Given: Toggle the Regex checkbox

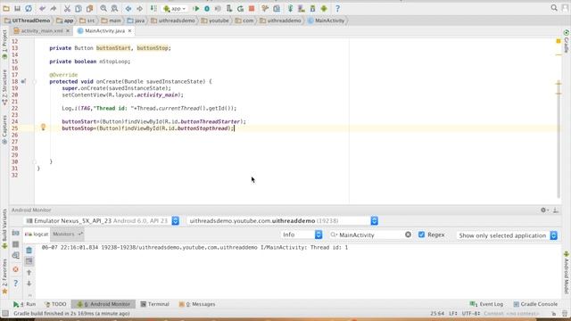Looking at the screenshot, I should click(421, 235).
